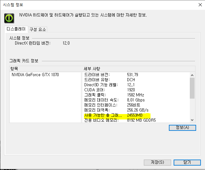Click the 12.0 DirectX version value
Viewport: 205px width, 170px height.
(66, 43)
